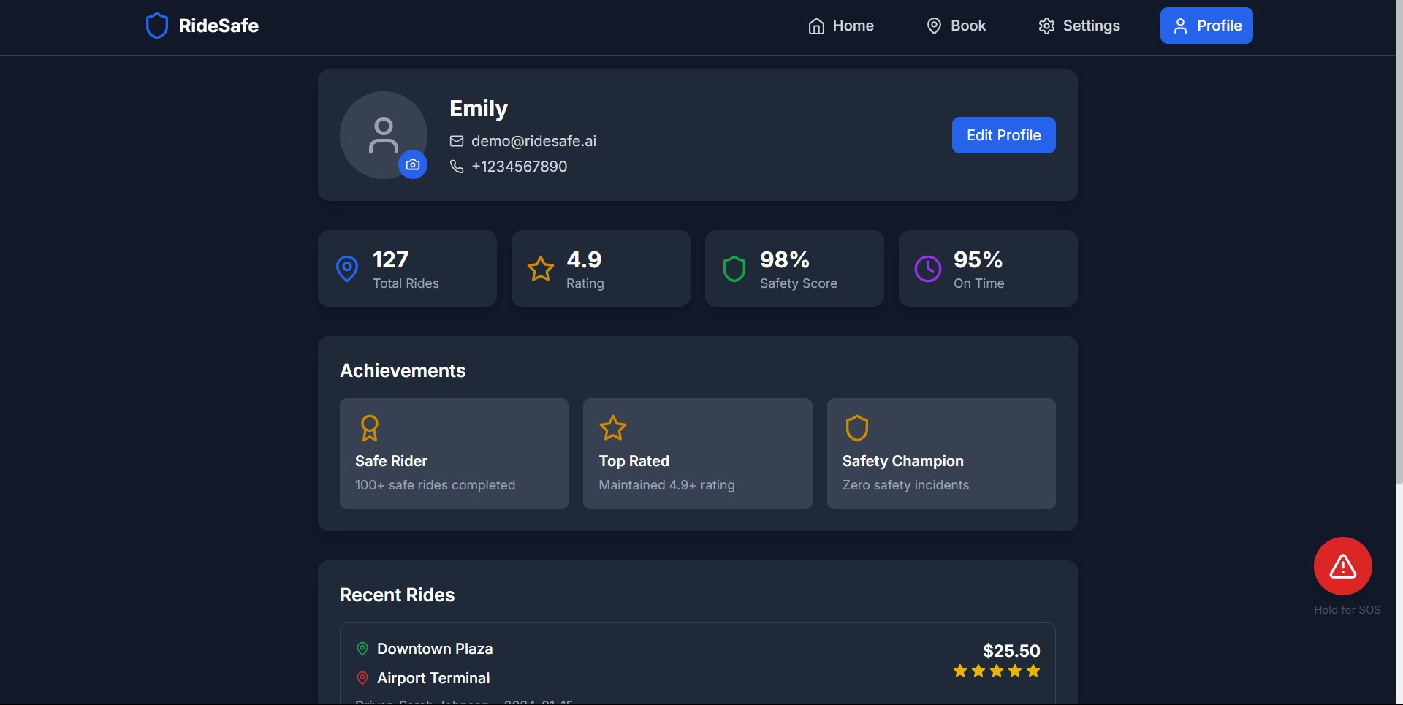Click the Top Rated star icon
The width and height of the screenshot is (1403, 705).
click(613, 428)
